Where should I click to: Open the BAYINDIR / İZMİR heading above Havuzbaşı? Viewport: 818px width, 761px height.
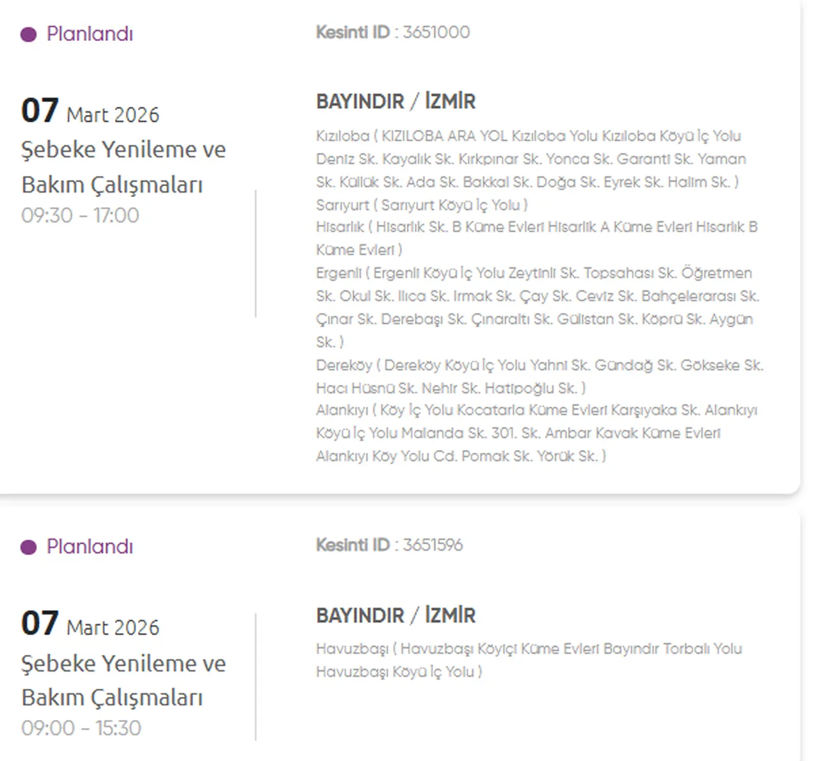click(x=396, y=616)
